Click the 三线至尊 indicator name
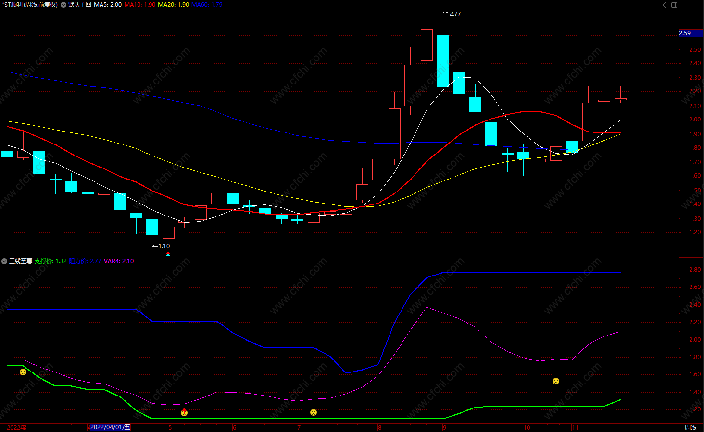Viewport: 704px width, 432px height. coord(21,261)
